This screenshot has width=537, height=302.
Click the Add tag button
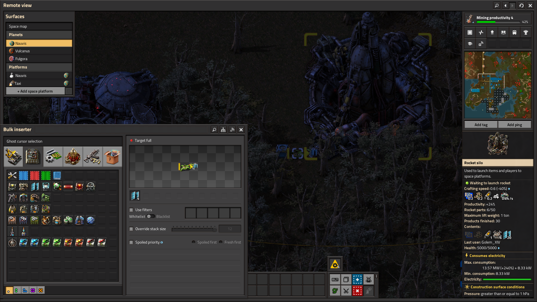click(x=481, y=125)
